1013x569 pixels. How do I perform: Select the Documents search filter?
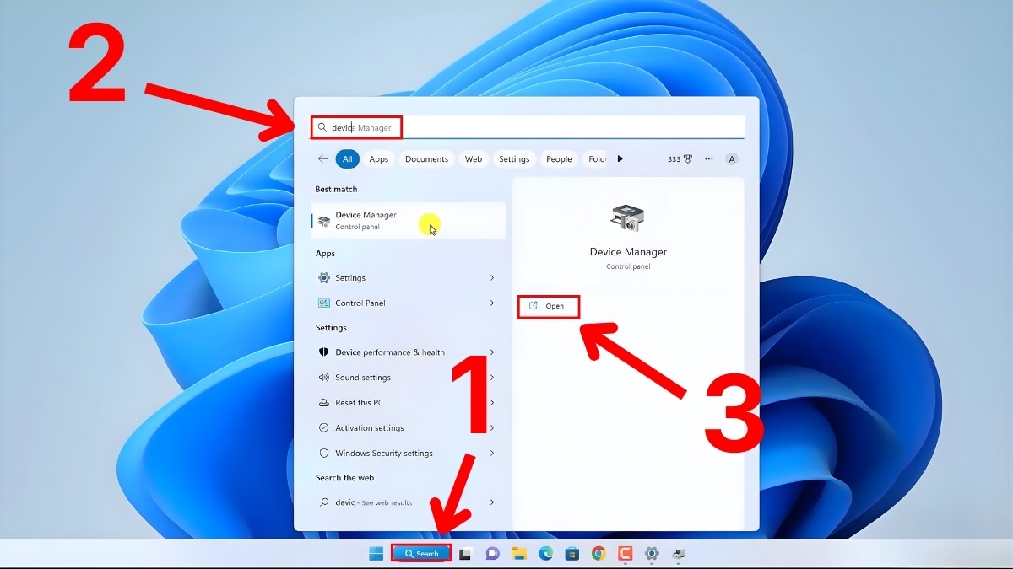(x=426, y=158)
